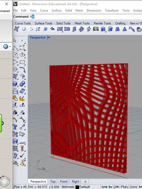Open the Solid menu
Screen dimensions: 142x189
click(69, 10)
